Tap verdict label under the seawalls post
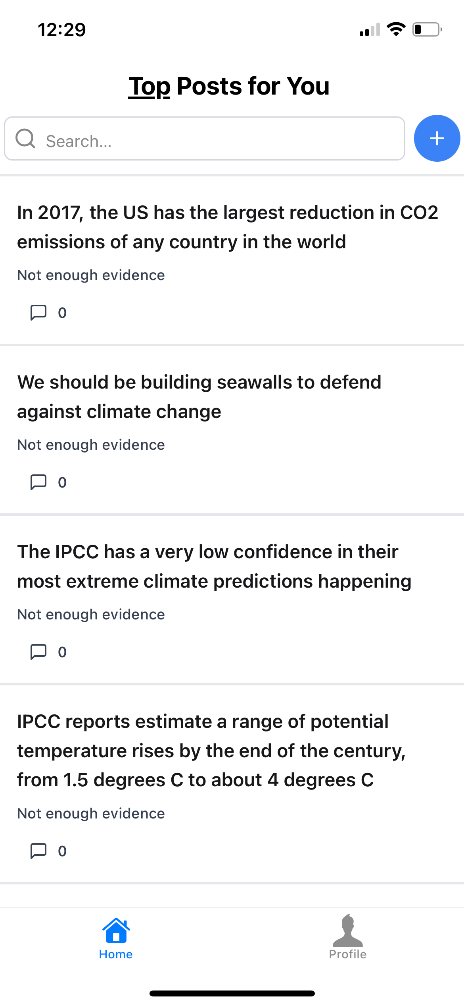 pos(91,445)
